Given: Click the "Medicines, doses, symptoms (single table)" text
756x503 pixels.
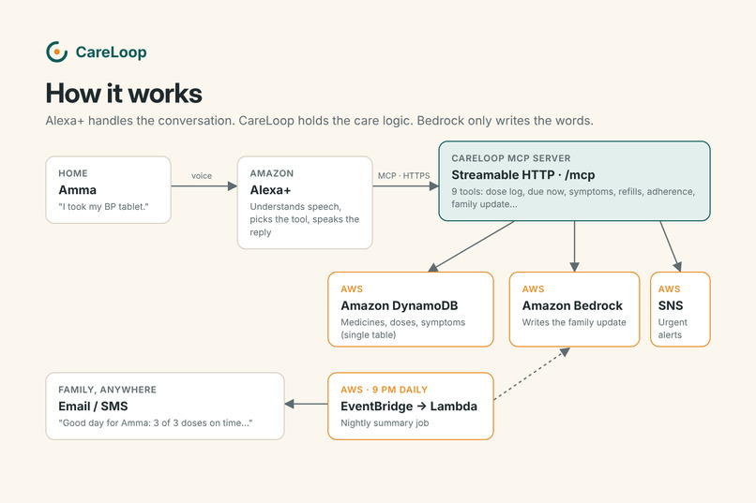Looking at the screenshot, I should [x=403, y=329].
